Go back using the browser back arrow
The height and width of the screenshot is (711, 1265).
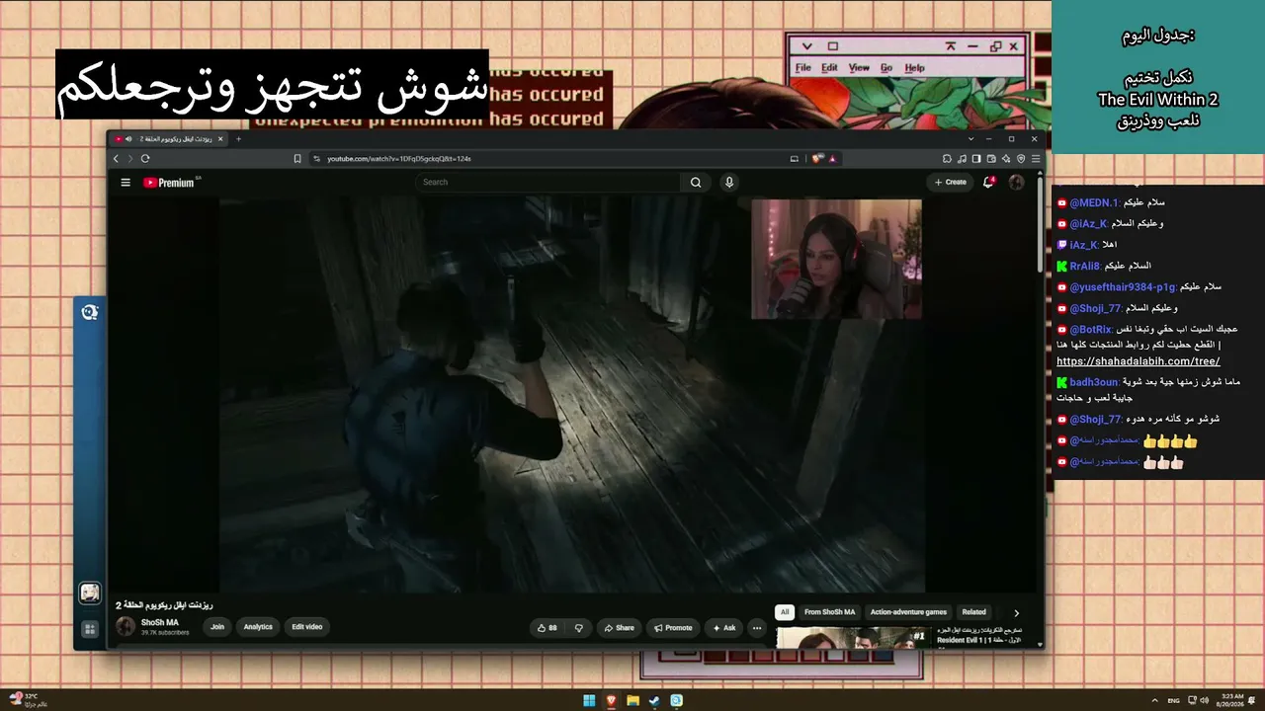pyautogui.click(x=116, y=158)
